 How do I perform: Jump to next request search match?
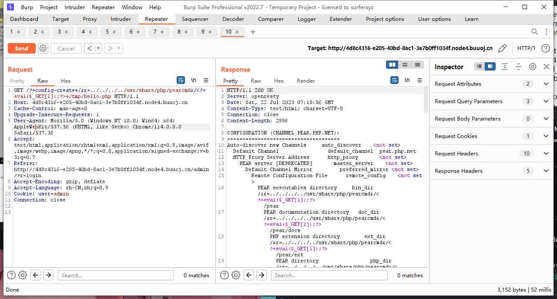48,275
